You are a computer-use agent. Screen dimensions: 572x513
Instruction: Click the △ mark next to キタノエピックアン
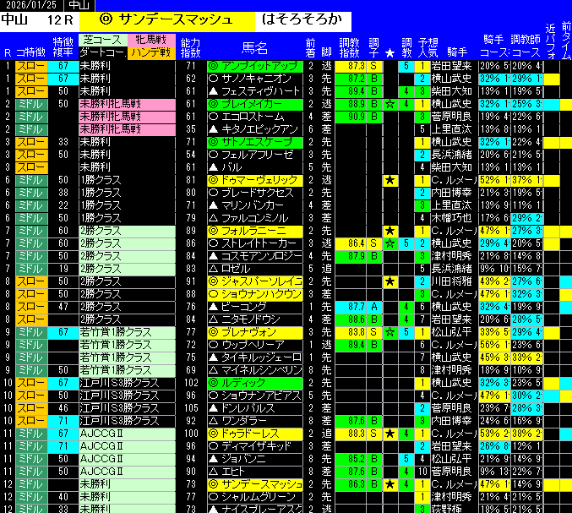[x=214, y=129]
